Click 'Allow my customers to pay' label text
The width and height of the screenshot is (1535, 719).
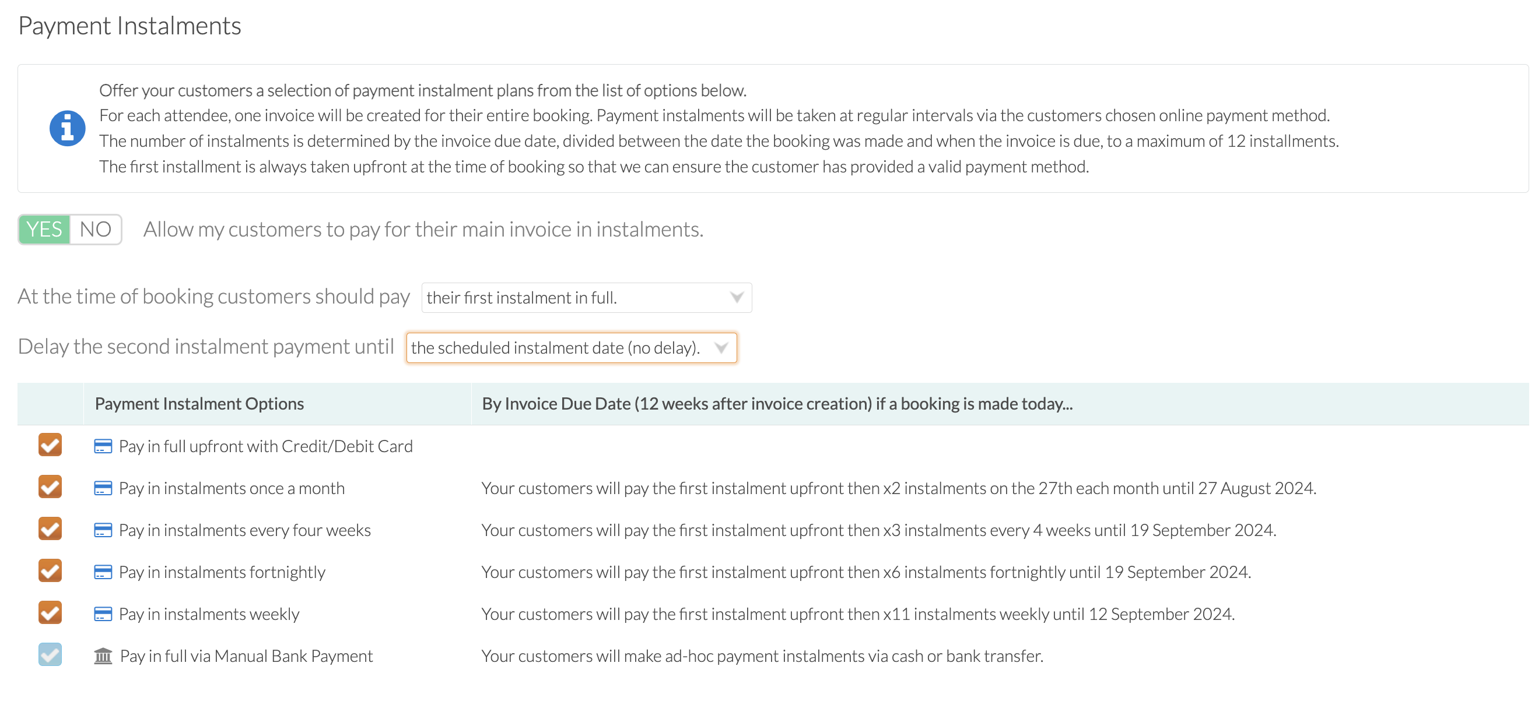(423, 229)
